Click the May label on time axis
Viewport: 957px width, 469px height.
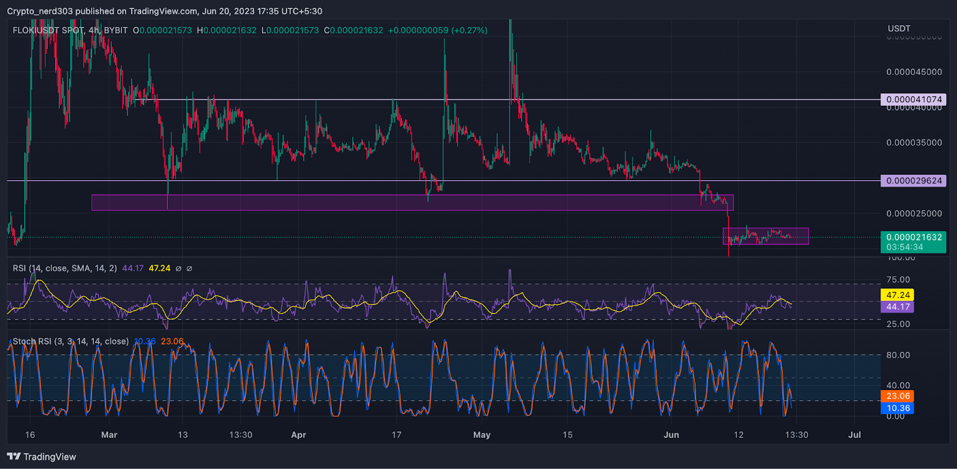click(481, 435)
